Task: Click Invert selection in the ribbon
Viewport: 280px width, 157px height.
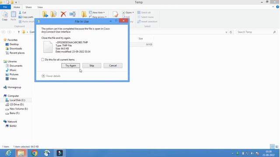Action: [147, 21]
